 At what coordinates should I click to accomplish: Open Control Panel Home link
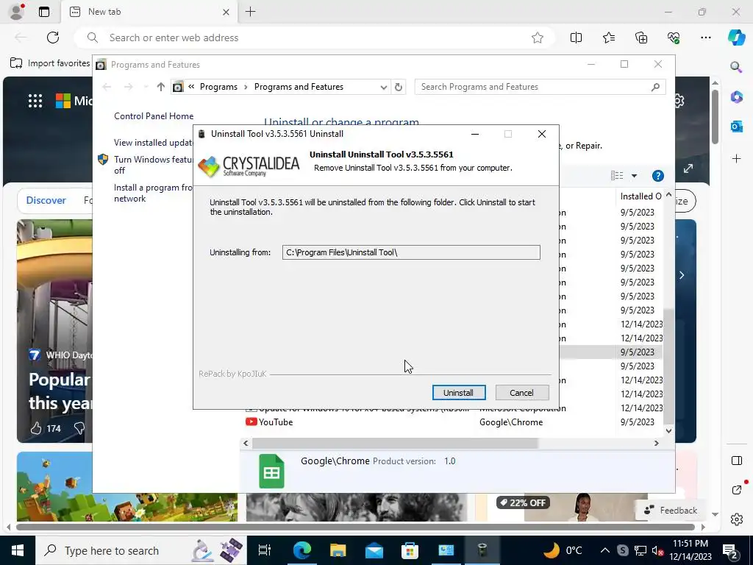154,116
